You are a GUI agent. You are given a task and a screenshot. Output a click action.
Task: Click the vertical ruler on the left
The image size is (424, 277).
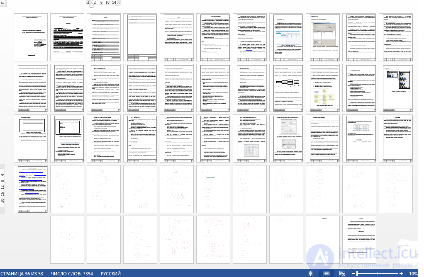pyautogui.click(x=2, y=189)
